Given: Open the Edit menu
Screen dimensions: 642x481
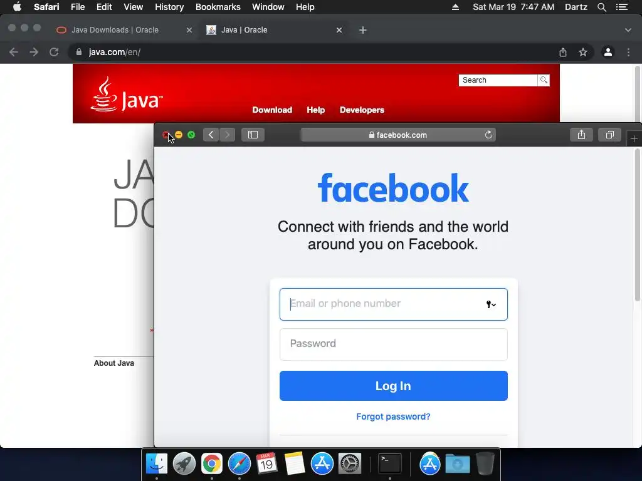Looking at the screenshot, I should pos(104,7).
